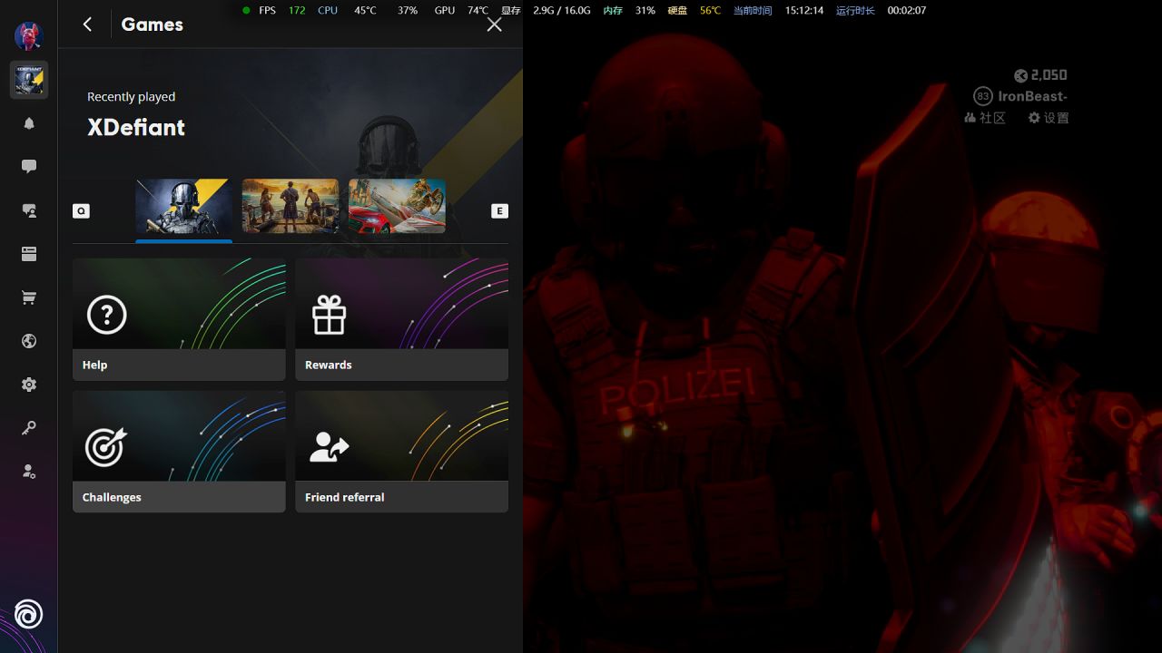Viewport: 1162px width, 653px height.
Task: Click the Ubisoft swirl logo
Action: [28, 615]
